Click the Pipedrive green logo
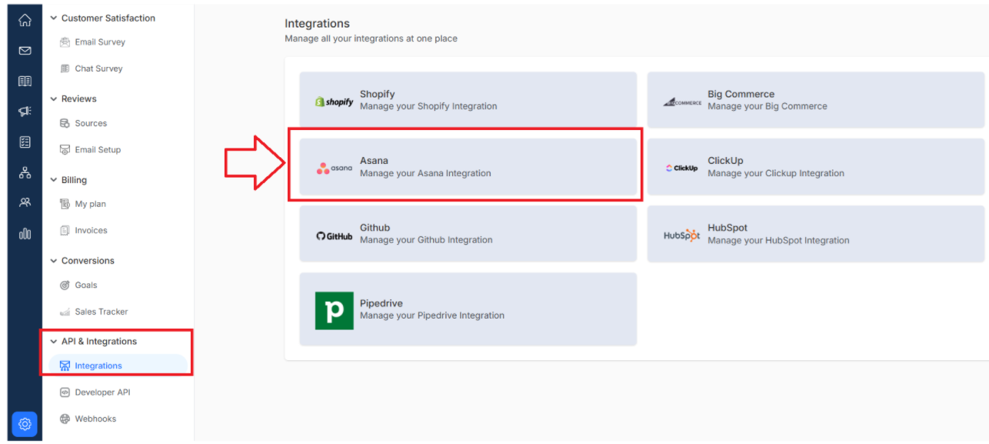The image size is (989, 444). pyautogui.click(x=335, y=311)
